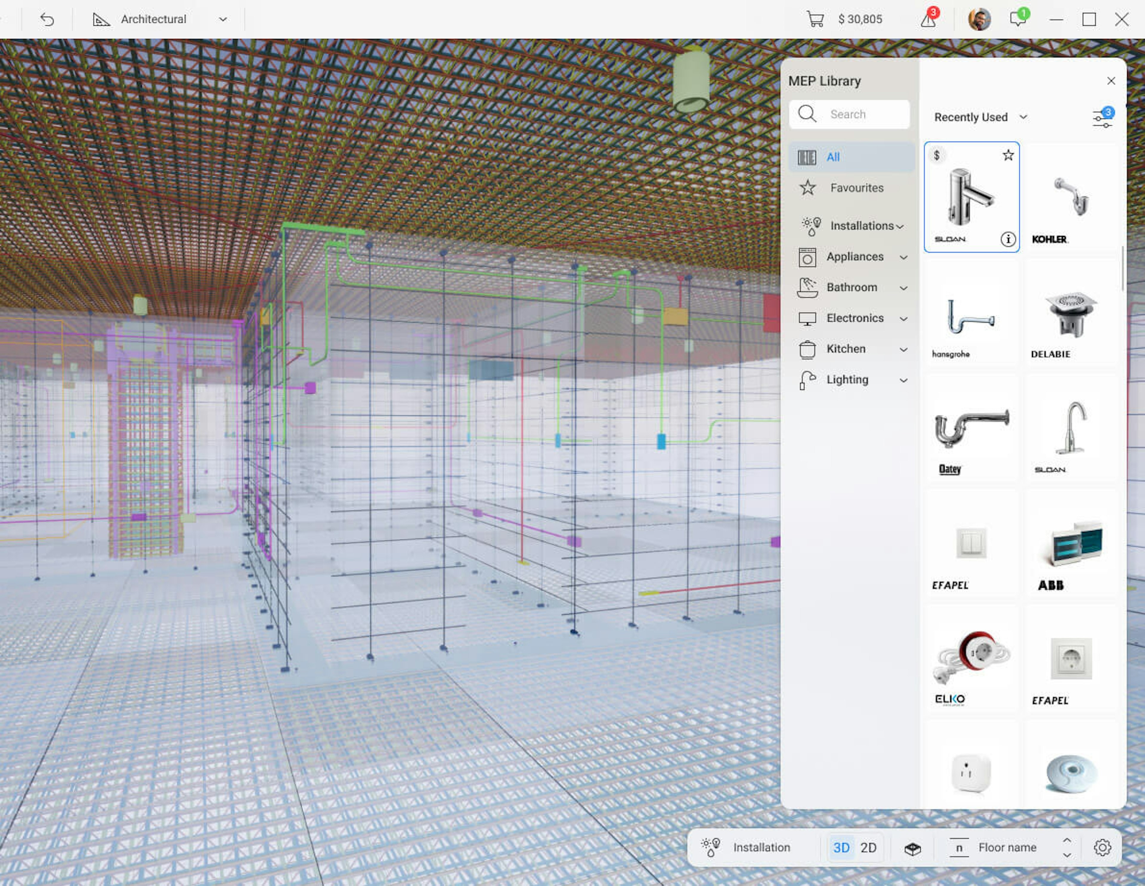Open the settings gear in bottom bar
This screenshot has width=1145, height=886.
[x=1102, y=847]
